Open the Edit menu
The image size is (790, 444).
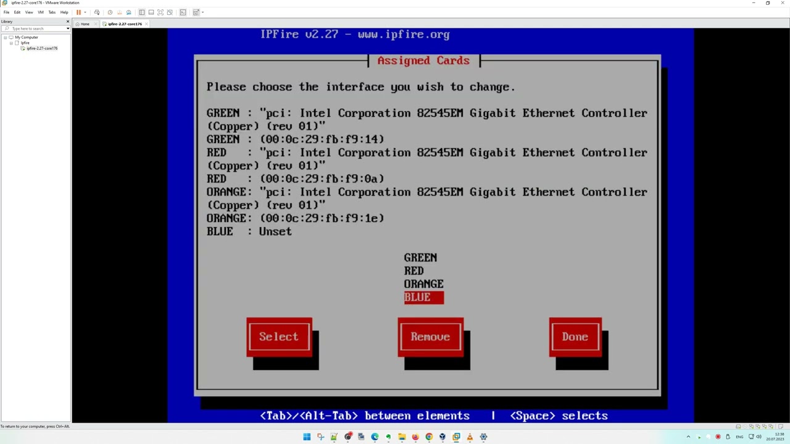click(x=17, y=12)
